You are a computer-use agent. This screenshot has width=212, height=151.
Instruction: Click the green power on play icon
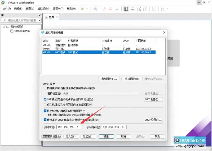(x=83, y=9)
